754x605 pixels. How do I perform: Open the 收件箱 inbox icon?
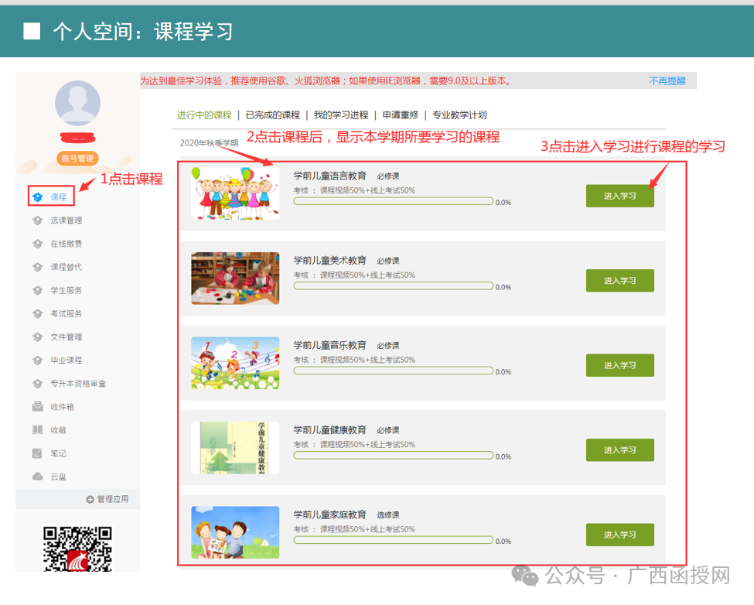(38, 407)
